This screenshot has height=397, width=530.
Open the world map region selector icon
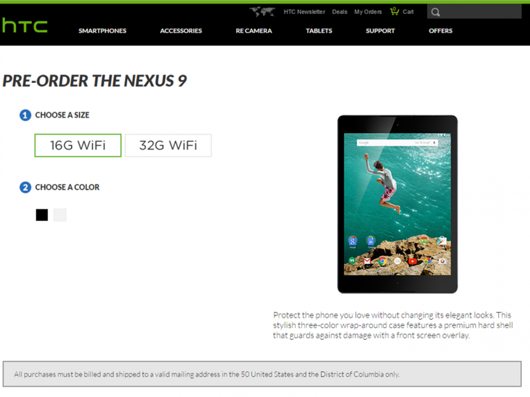coord(262,12)
